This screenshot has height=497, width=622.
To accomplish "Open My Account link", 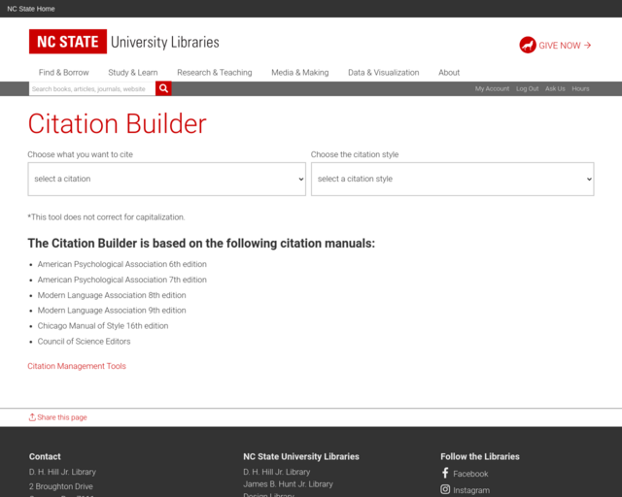I will [493, 88].
